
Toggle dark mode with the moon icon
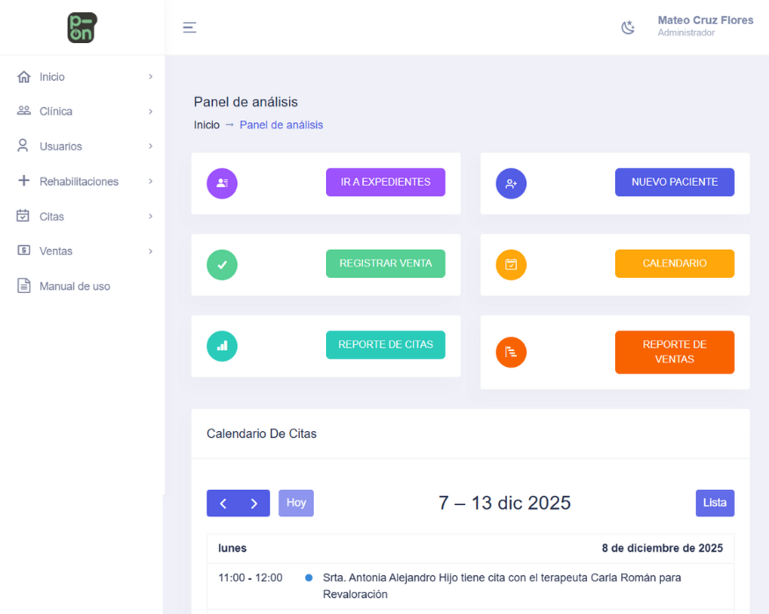(x=628, y=27)
